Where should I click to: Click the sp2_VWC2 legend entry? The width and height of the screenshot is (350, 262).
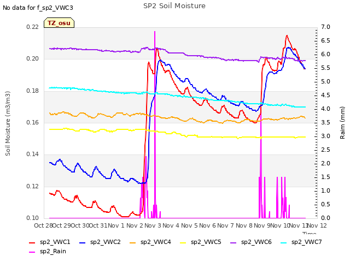(x=100, y=242)
